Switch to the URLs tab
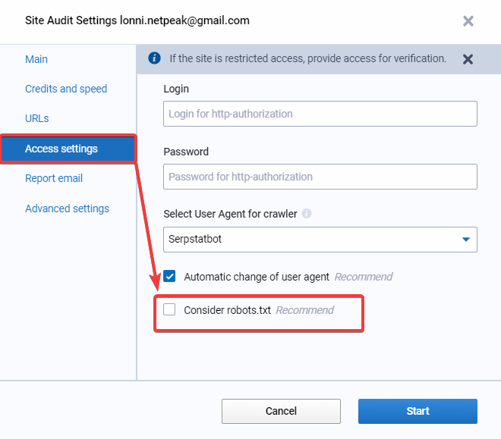501x439 pixels. pyautogui.click(x=36, y=118)
